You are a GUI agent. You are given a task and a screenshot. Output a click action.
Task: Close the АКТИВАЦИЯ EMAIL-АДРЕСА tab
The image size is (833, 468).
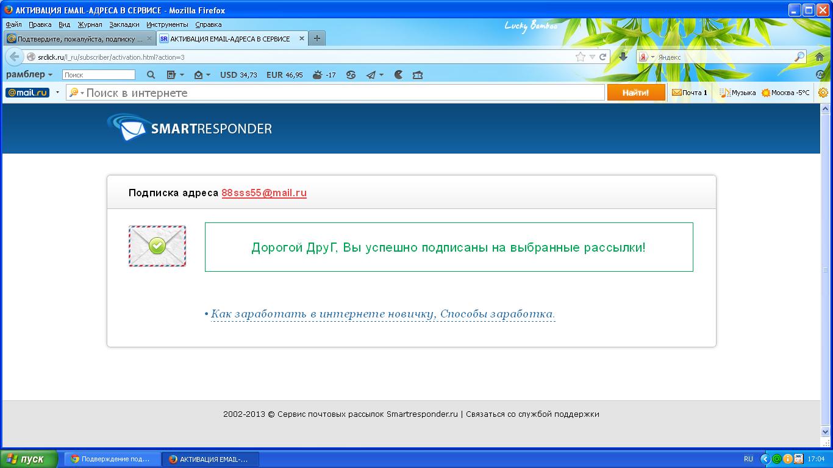tap(302, 38)
